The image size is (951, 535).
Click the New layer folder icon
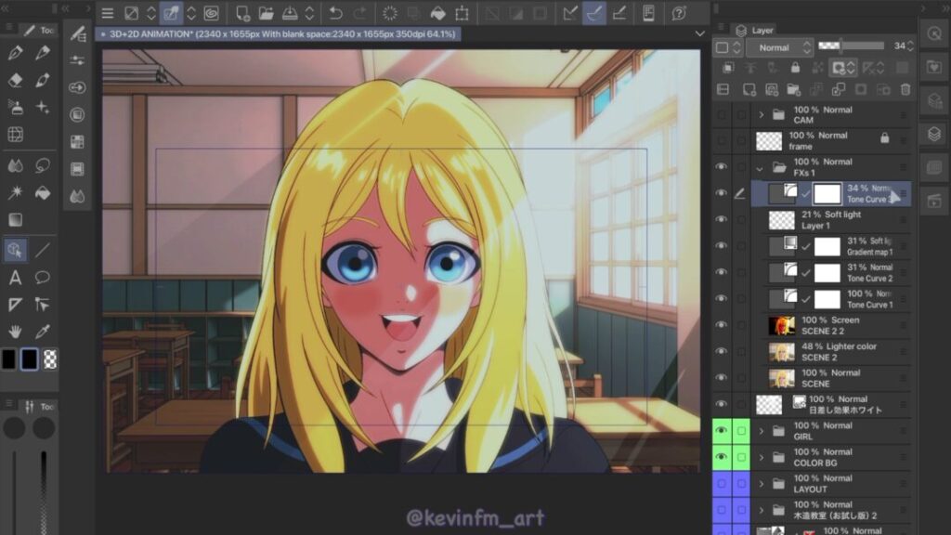(793, 90)
